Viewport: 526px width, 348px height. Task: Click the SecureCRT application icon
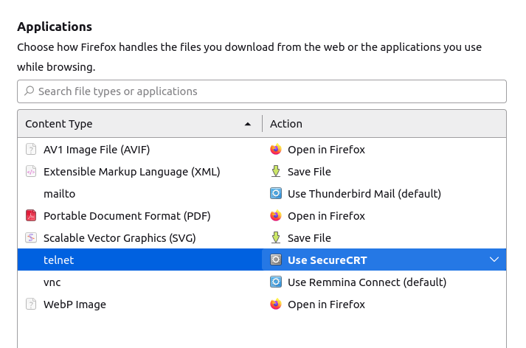276,260
